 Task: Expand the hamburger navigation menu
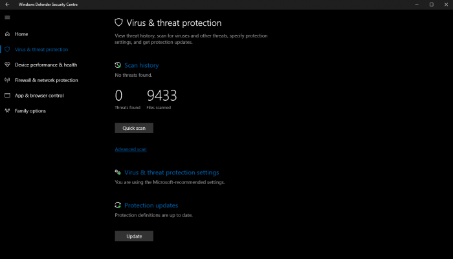click(7, 17)
